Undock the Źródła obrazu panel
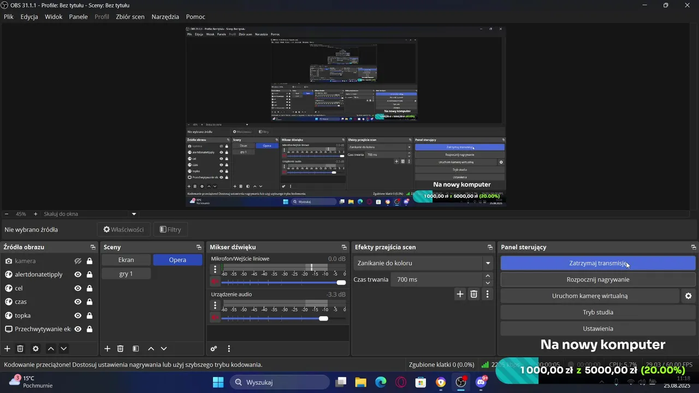 click(x=93, y=247)
